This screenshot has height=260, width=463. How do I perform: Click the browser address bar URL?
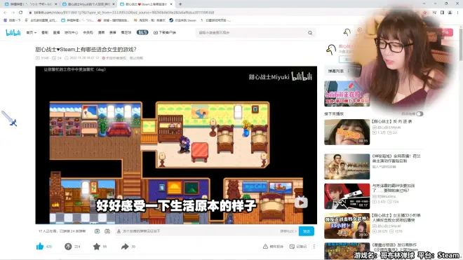click(x=124, y=13)
